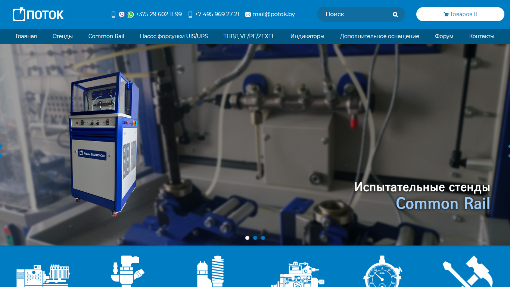The width and height of the screenshot is (510, 287).
Task: Open the Форум menu item
Action: click(x=444, y=36)
